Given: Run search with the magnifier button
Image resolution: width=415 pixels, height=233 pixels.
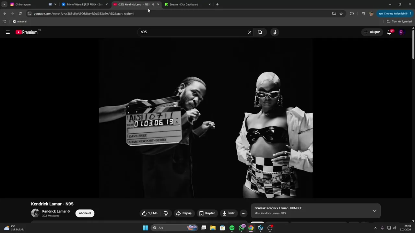Looking at the screenshot, I should pyautogui.click(x=260, y=32).
